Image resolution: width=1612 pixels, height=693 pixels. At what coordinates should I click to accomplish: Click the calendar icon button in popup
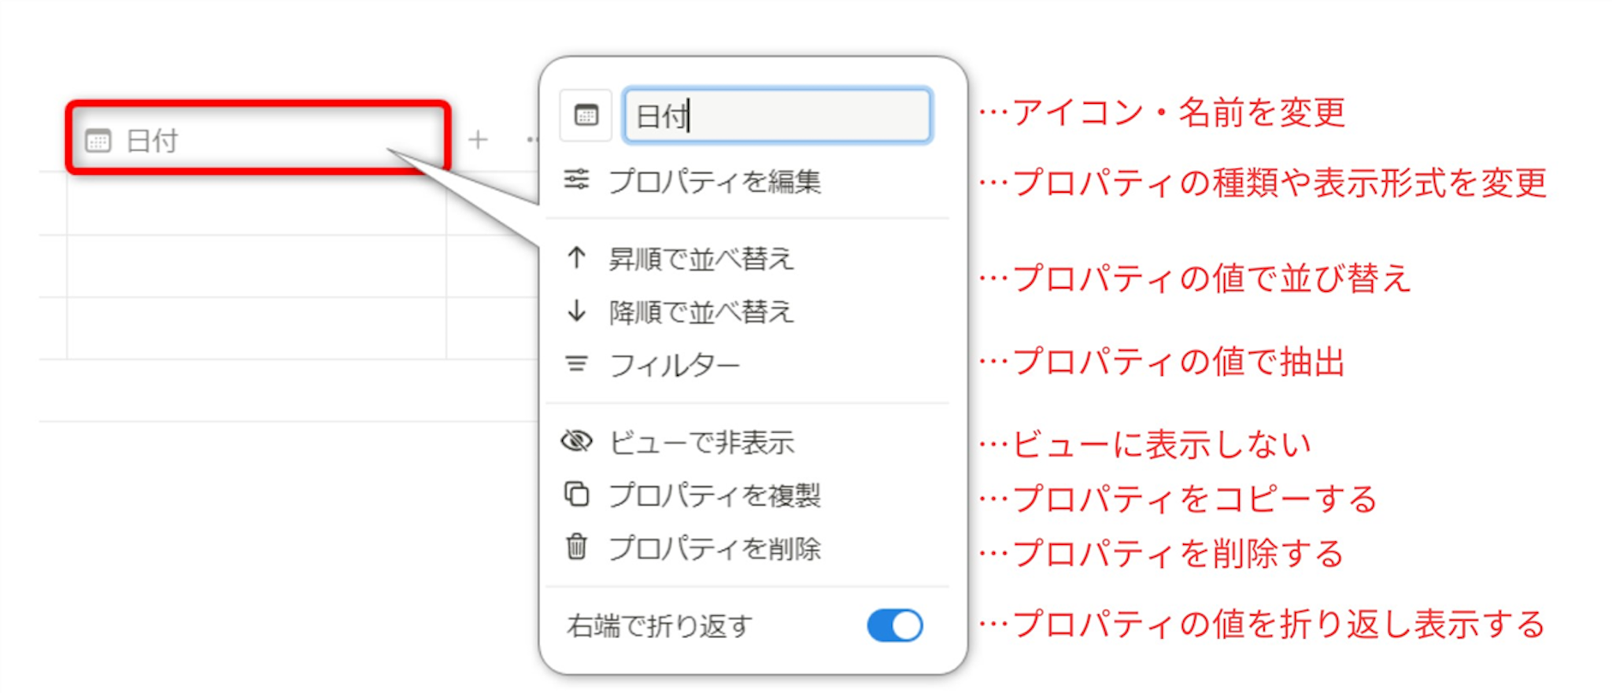pyautogui.click(x=586, y=116)
